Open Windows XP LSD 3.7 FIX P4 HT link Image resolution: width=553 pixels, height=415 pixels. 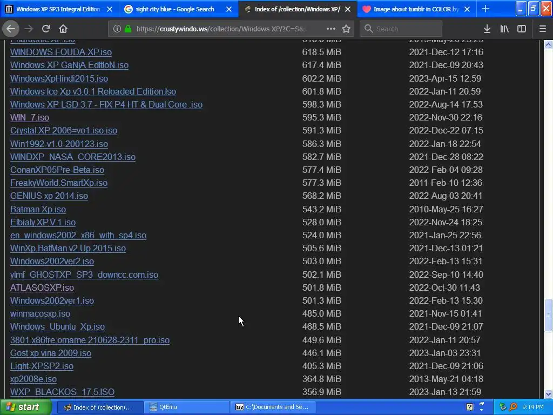106,105
